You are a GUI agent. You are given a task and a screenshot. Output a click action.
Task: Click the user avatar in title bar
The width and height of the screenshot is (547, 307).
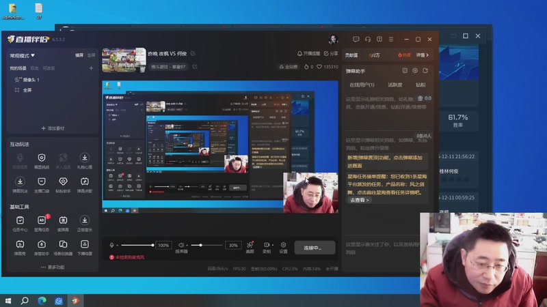click(333, 40)
